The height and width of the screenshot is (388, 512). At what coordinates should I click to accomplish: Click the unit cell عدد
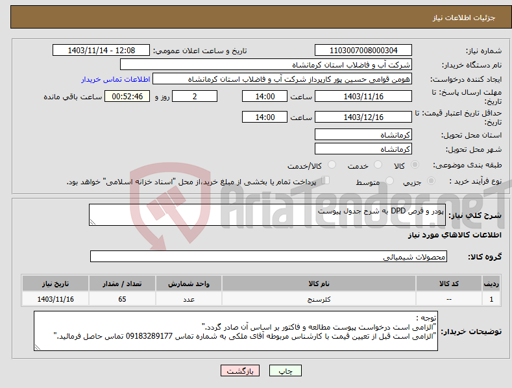click(189, 299)
